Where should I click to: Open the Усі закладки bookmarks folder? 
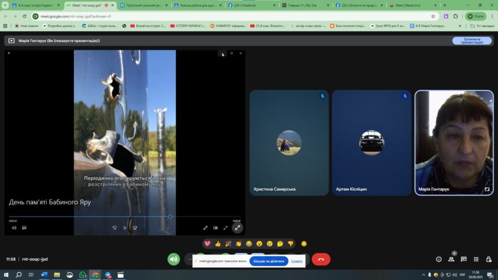[x=480, y=26]
